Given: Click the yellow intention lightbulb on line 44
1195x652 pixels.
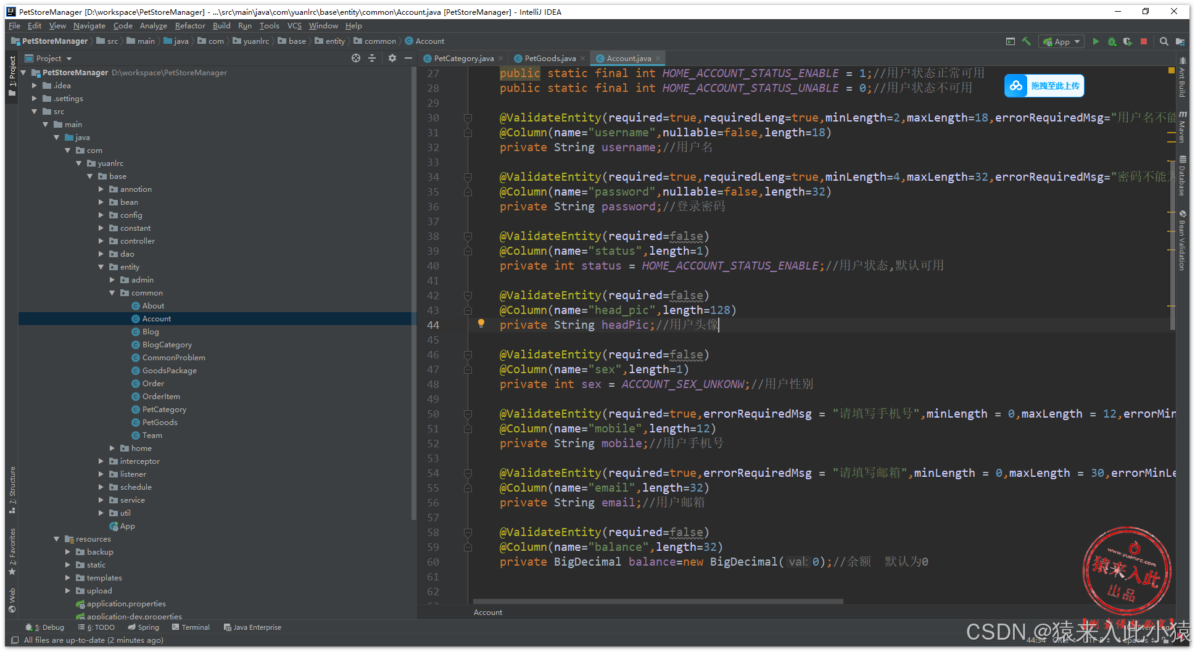Looking at the screenshot, I should (x=481, y=323).
